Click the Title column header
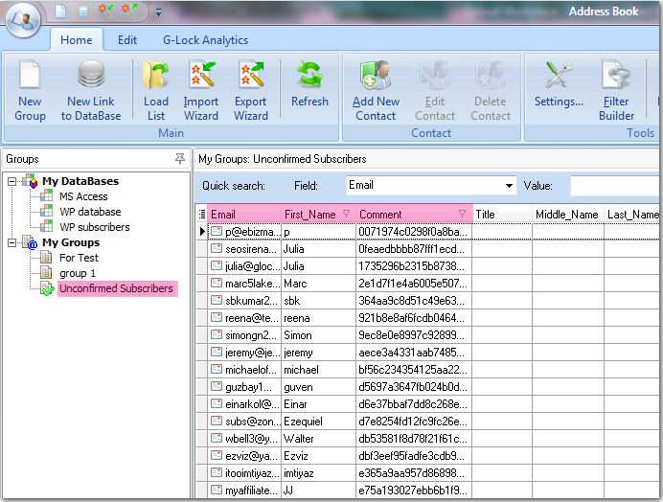This screenshot has height=502, width=663. tap(502, 215)
